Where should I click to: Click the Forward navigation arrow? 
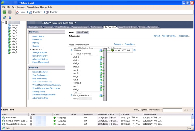tap(10, 12)
